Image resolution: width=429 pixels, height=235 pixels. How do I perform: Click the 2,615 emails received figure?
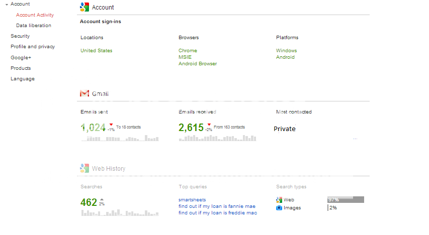pyautogui.click(x=191, y=128)
